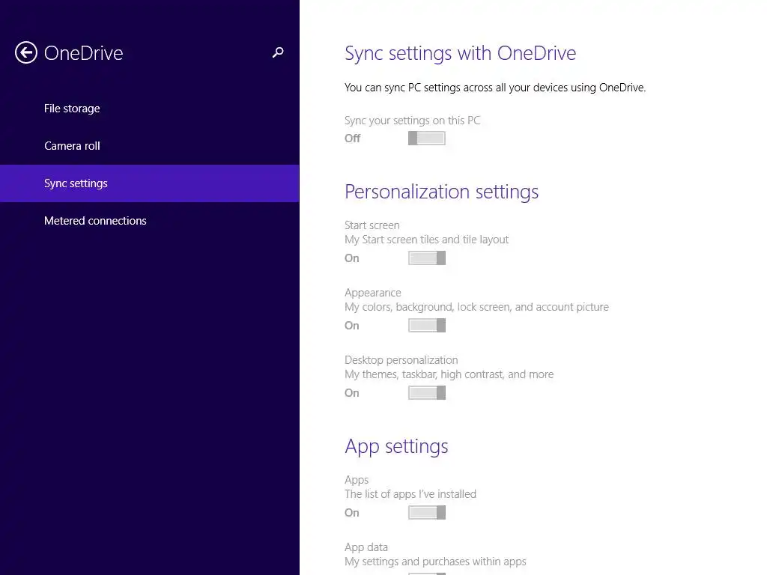Viewport: 767px width, 575px height.
Task: Click the Personalization settings heading
Action: click(442, 192)
